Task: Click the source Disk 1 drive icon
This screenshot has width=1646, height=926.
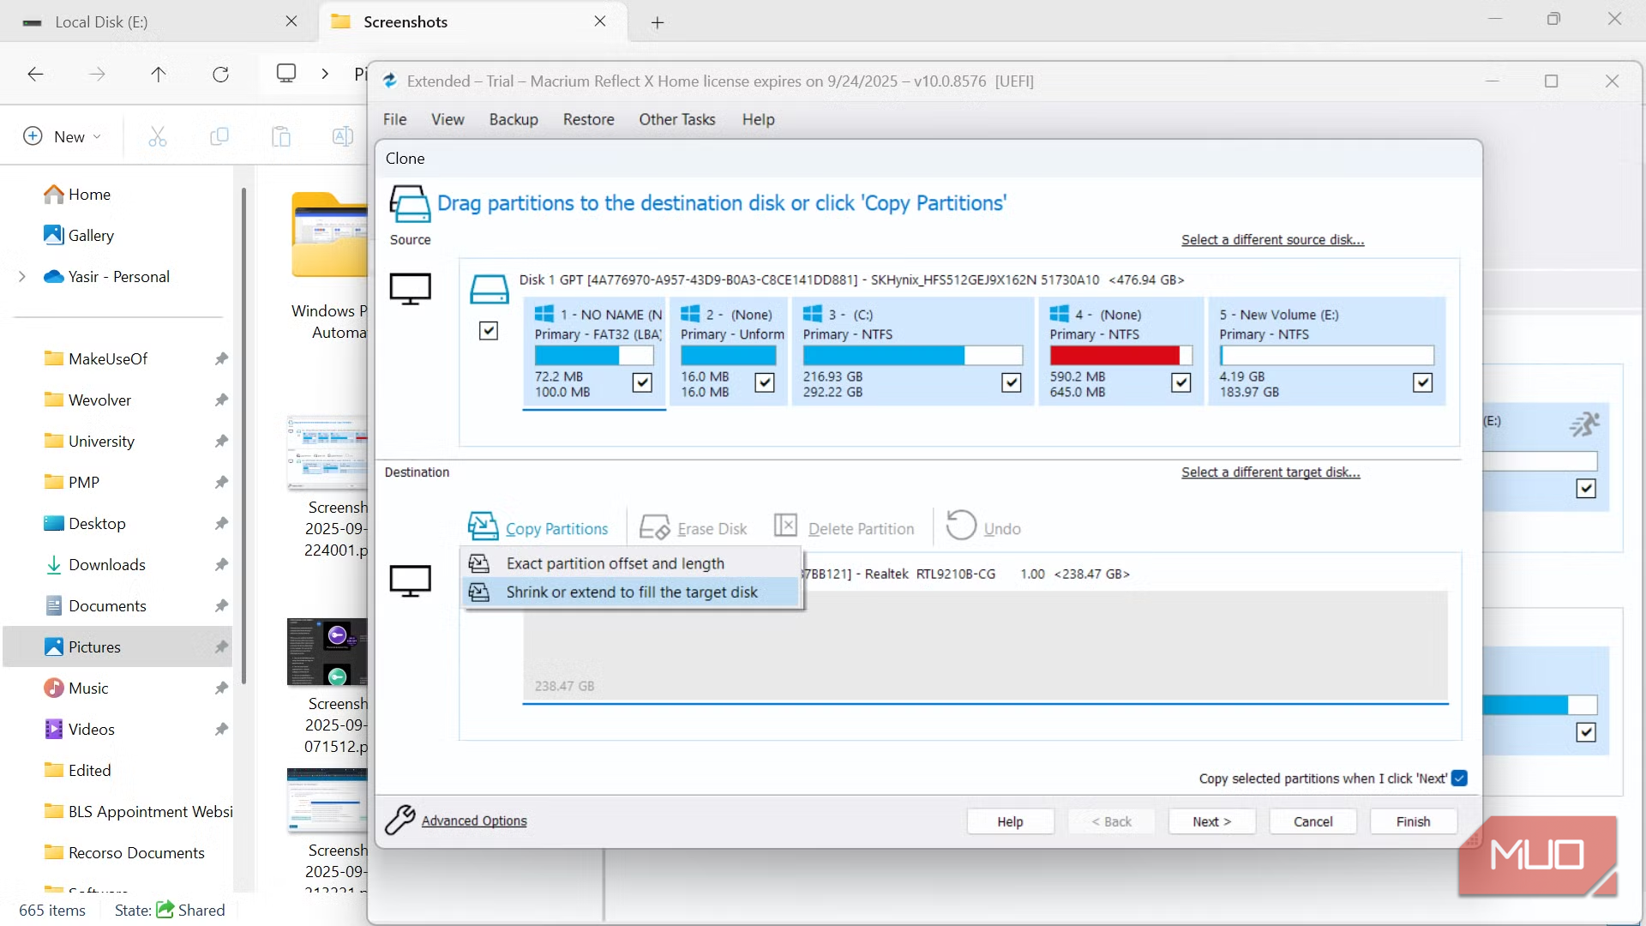Action: coord(490,289)
